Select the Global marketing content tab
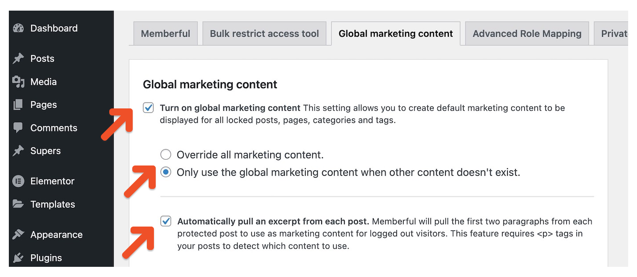This screenshot has width=637, height=277. [x=396, y=34]
